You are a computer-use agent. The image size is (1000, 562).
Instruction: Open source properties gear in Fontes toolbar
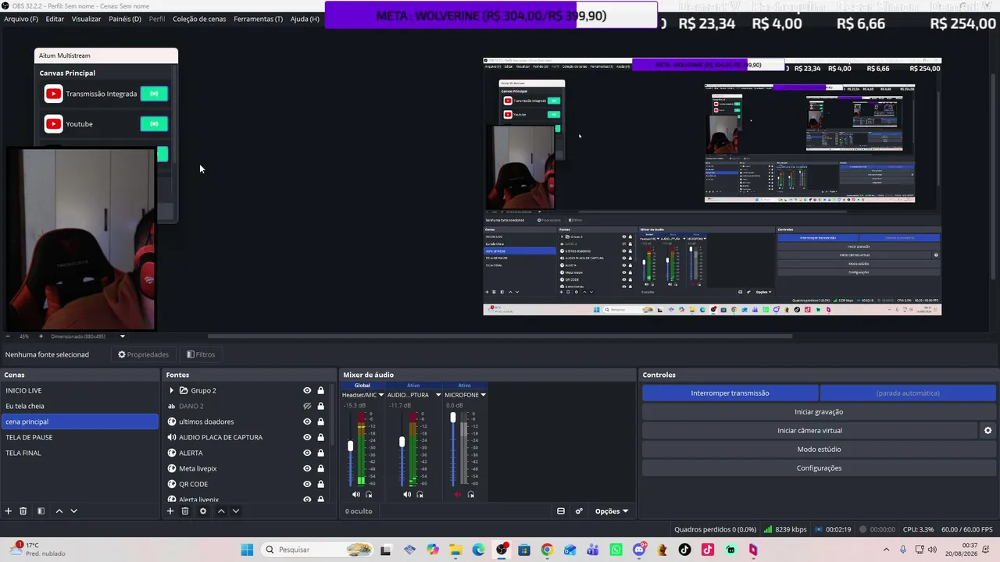point(203,511)
